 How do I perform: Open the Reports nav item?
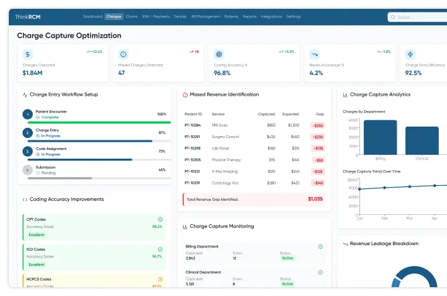click(x=249, y=16)
